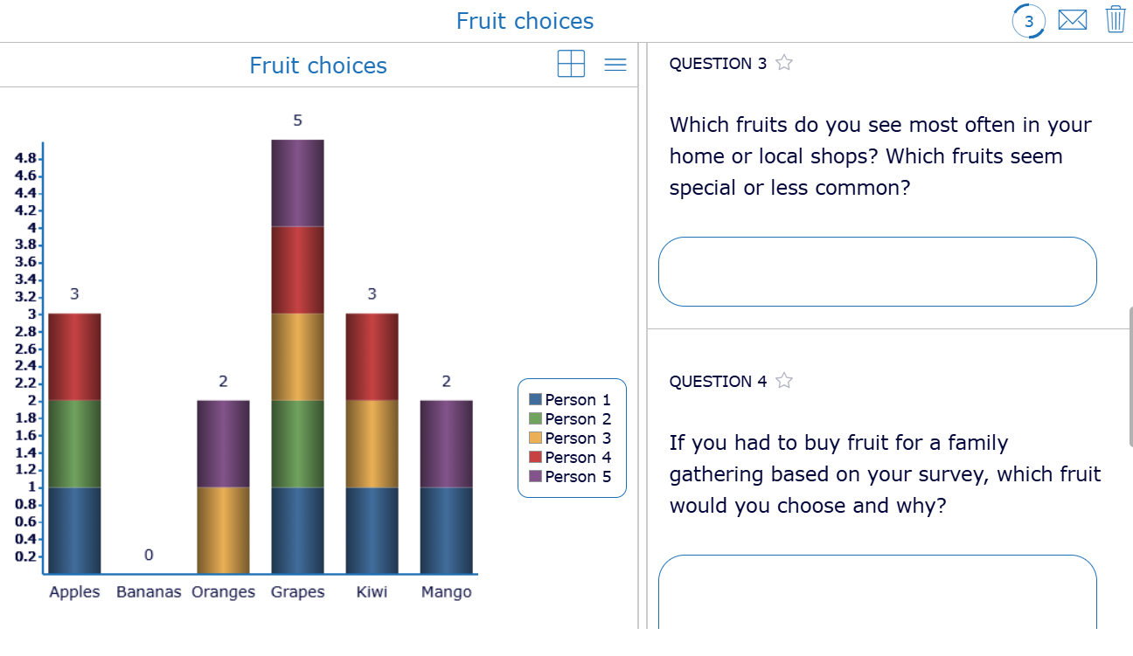Click the chart title Fruit choices

[x=317, y=65]
